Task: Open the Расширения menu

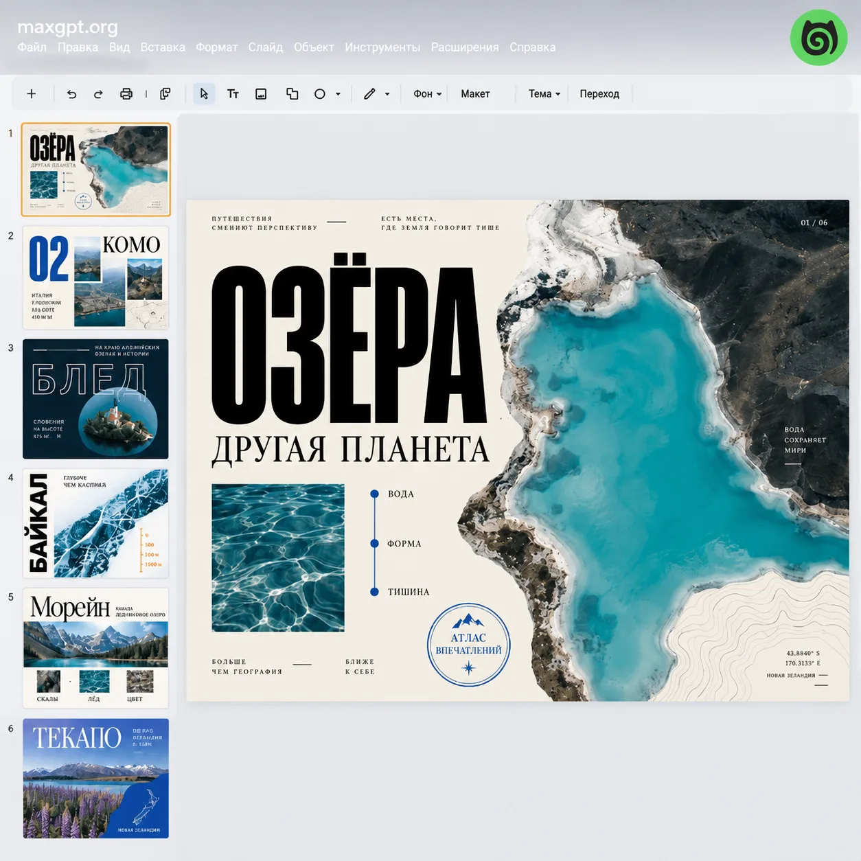Action: [x=465, y=47]
